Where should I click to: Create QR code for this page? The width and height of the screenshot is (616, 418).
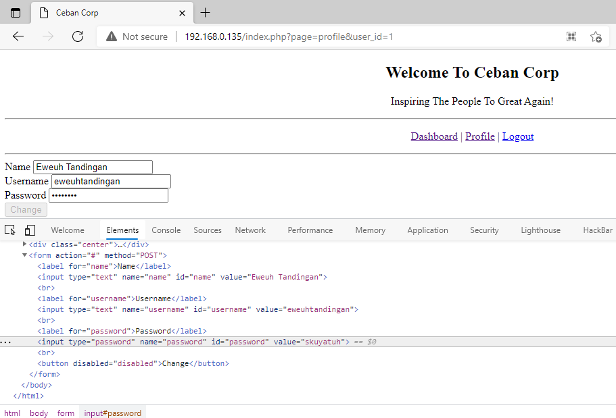[571, 36]
